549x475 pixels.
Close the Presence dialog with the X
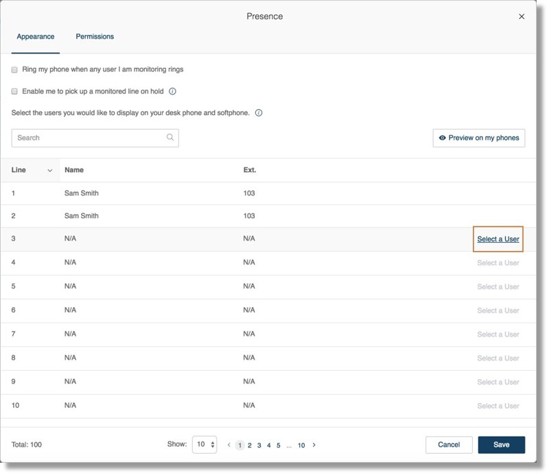click(522, 16)
